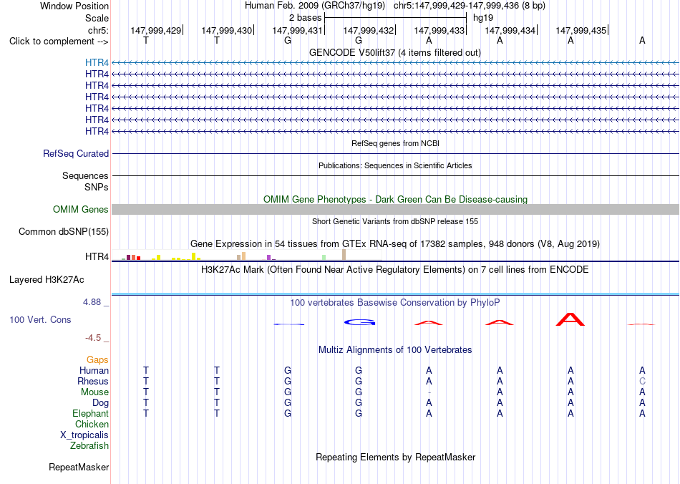Click the Scale label at left
The height and width of the screenshot is (484, 680).
pyautogui.click(x=97, y=18)
